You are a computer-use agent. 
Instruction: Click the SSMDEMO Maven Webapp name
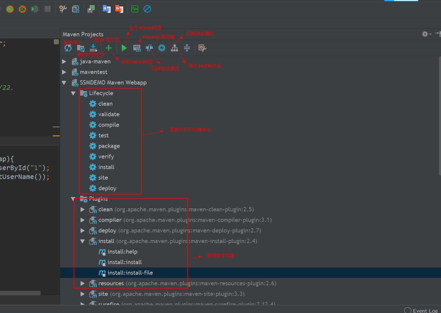113,83
